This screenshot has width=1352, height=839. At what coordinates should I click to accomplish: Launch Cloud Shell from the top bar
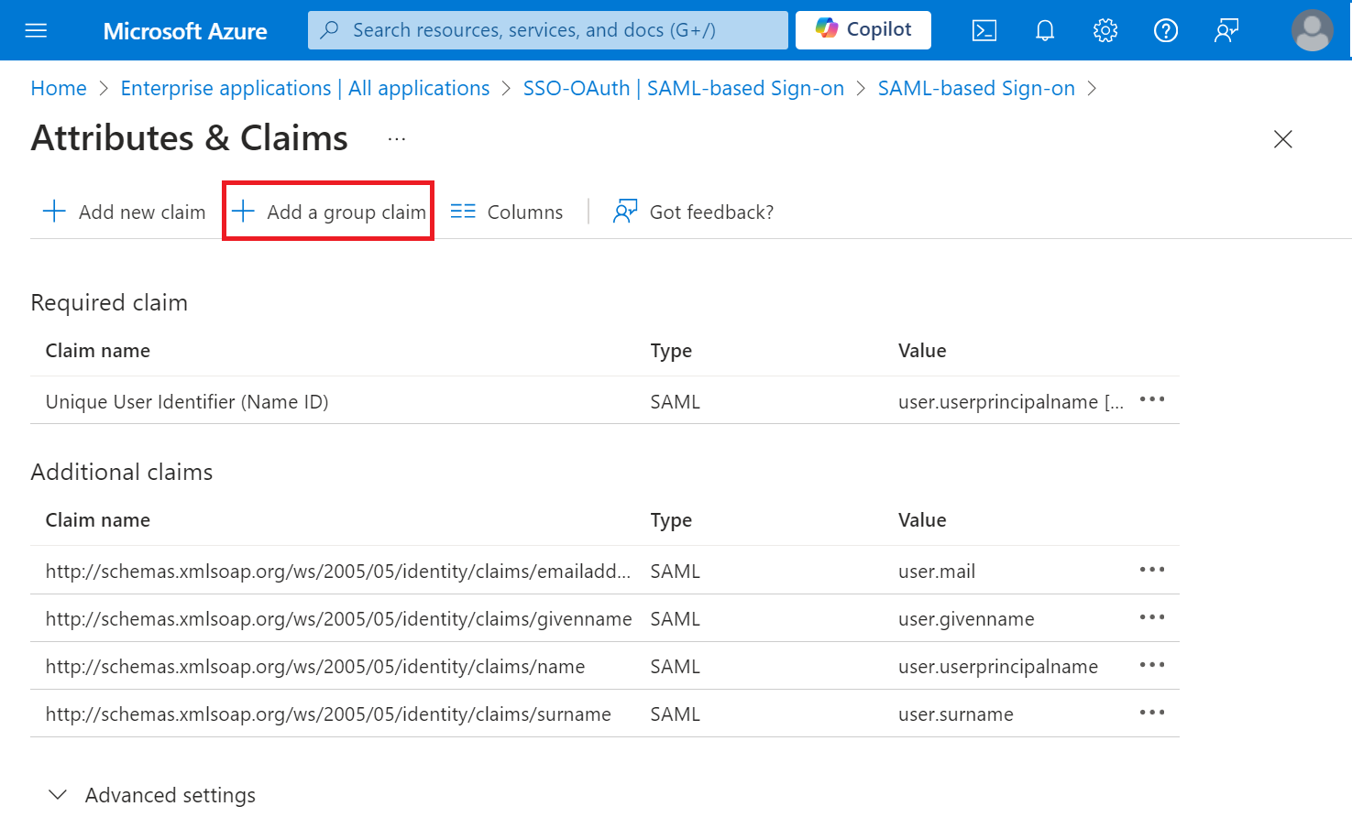984,31
